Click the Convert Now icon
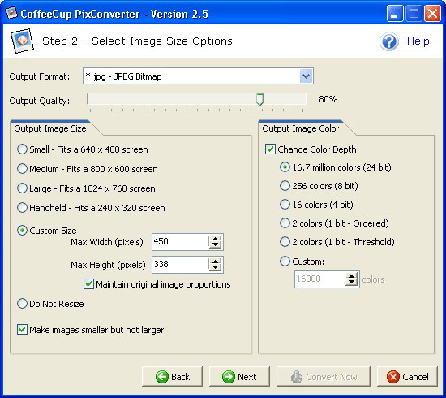Viewport: 446px width, 398px height. coord(297,377)
